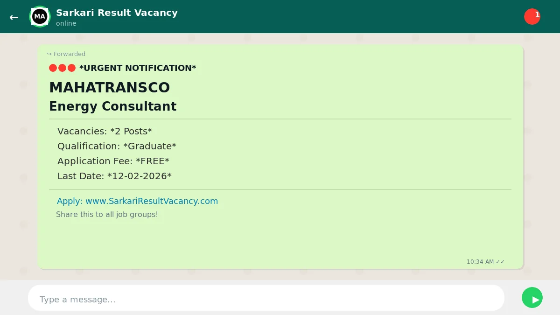Click the red notification badge showing 1
This screenshot has height=315, width=560.
click(532, 16)
